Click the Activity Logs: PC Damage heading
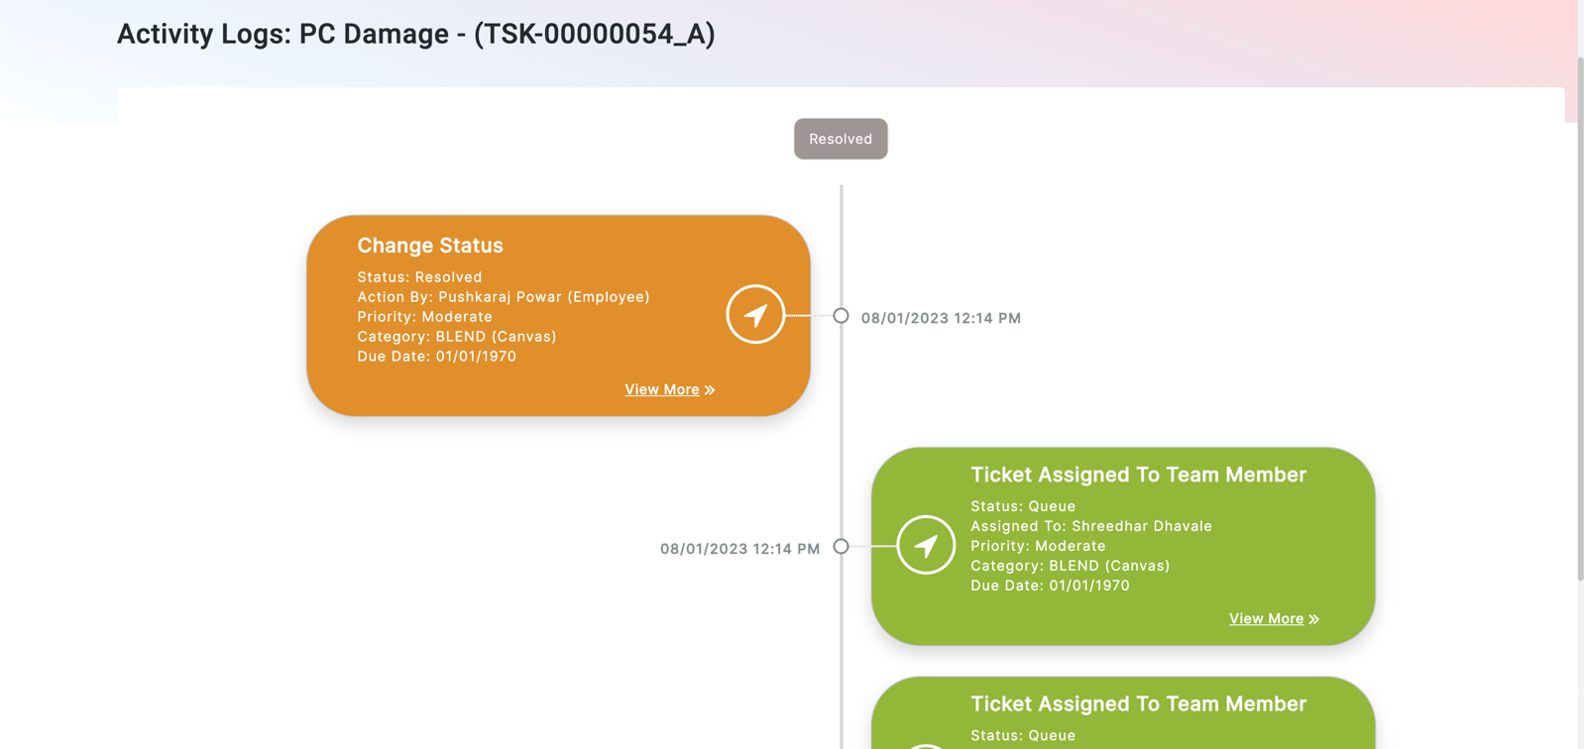Viewport: 1584px width, 749px height. [x=415, y=34]
